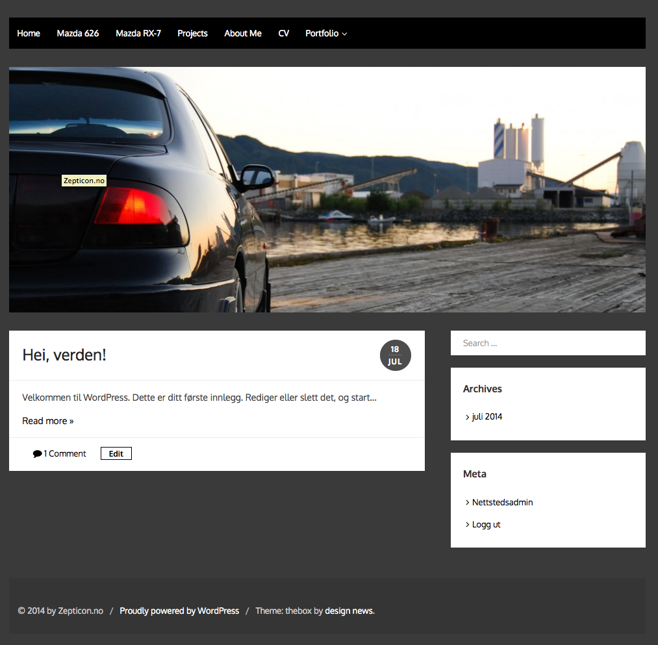The height and width of the screenshot is (645, 658).
Task: Click the post excerpt text Velkommen til WordPress
Action: 199,398
